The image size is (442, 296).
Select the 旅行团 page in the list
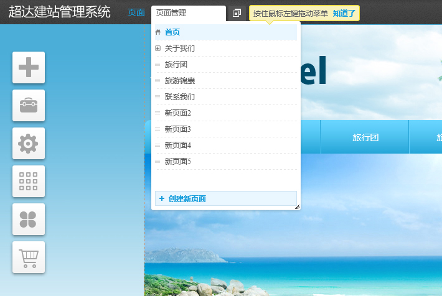[226, 65]
